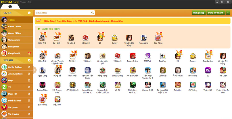
Task: Click the CSMTalk icon
Action: [x=147, y=56]
